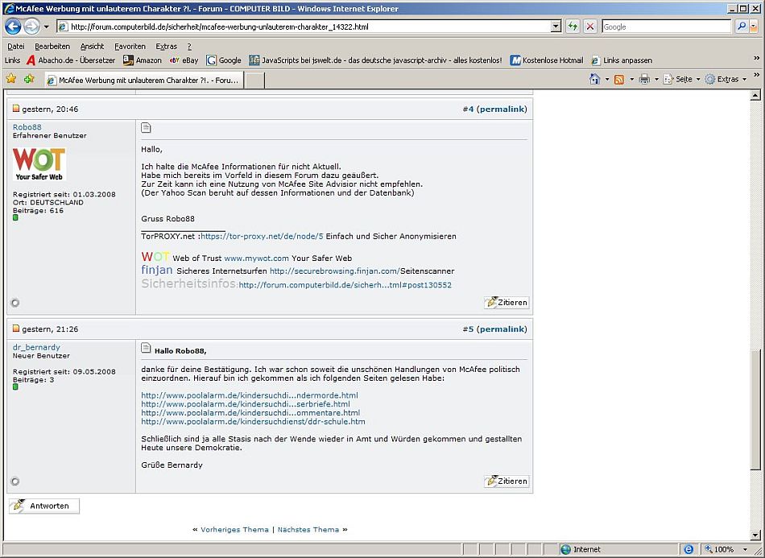
Task: Click Zitieren button on post #5
Action: click(x=507, y=481)
